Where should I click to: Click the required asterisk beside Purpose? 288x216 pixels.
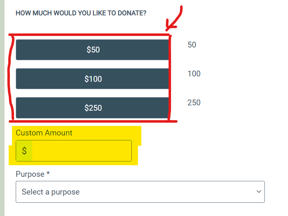point(48,174)
